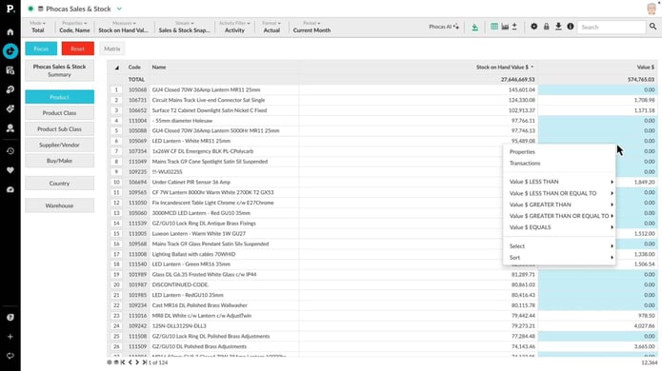The image size is (662, 371).
Task: Open Select submenu in context menu
Action: [x=559, y=246]
